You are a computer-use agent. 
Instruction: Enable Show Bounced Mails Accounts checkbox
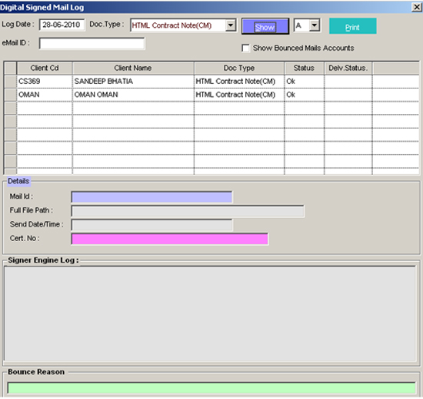(245, 49)
